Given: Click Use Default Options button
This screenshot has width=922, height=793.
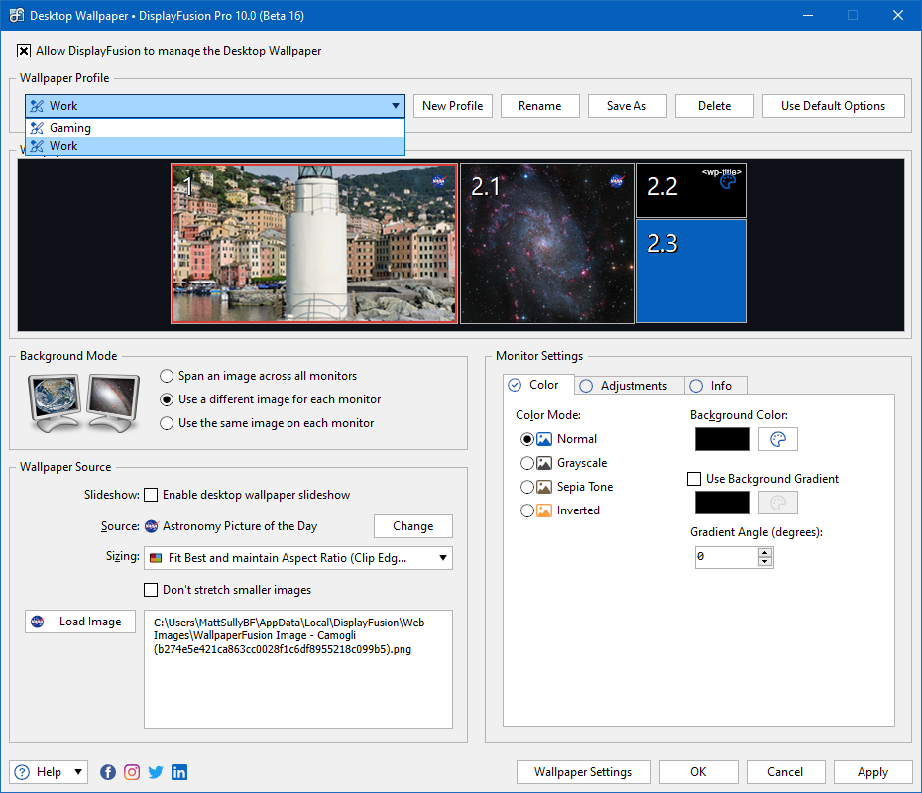Looking at the screenshot, I should (833, 106).
